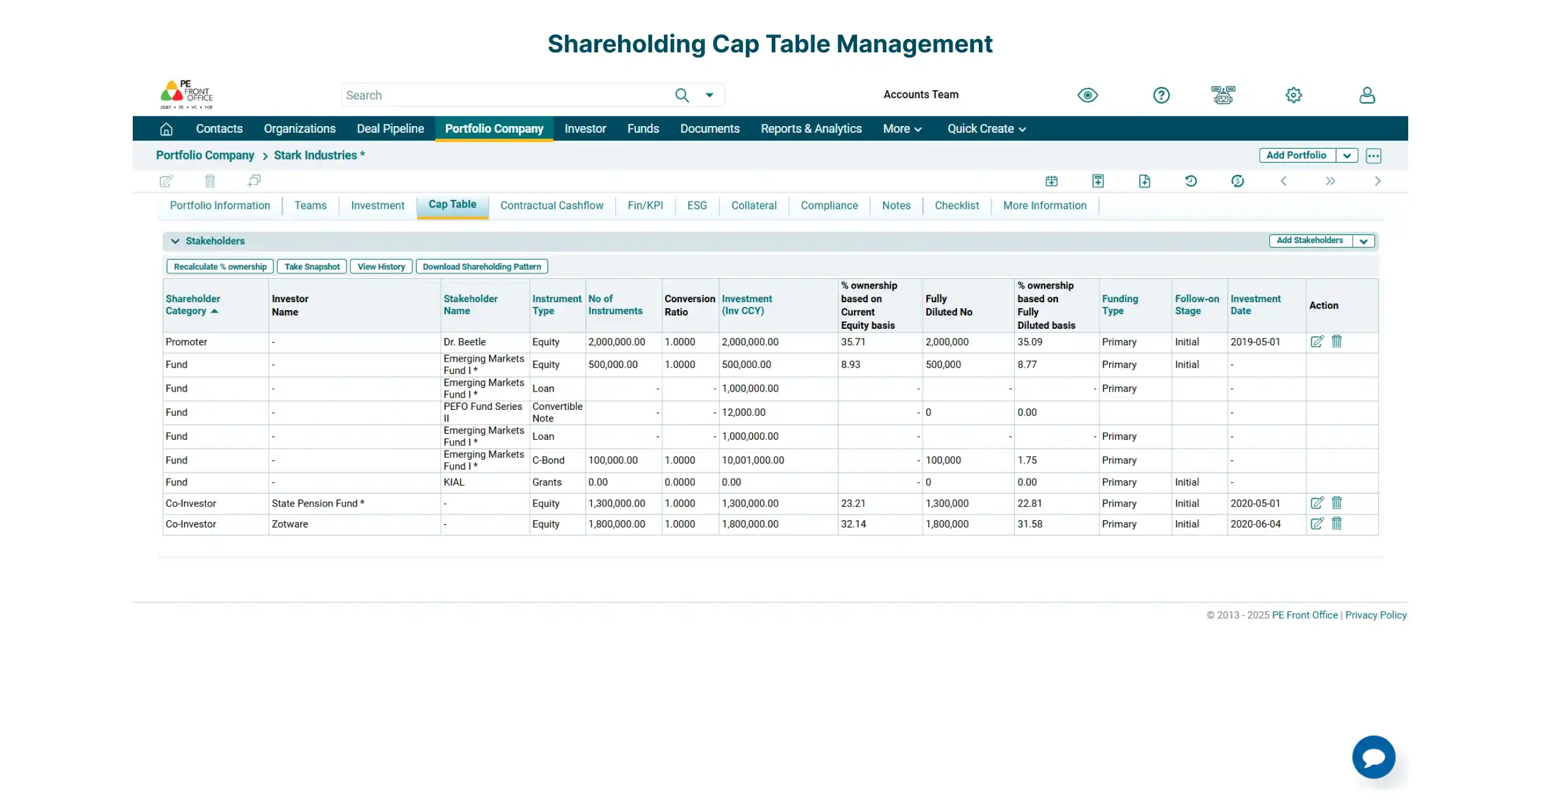This screenshot has width=1541, height=810.
Task: Open the Documents menu
Action: click(x=710, y=129)
